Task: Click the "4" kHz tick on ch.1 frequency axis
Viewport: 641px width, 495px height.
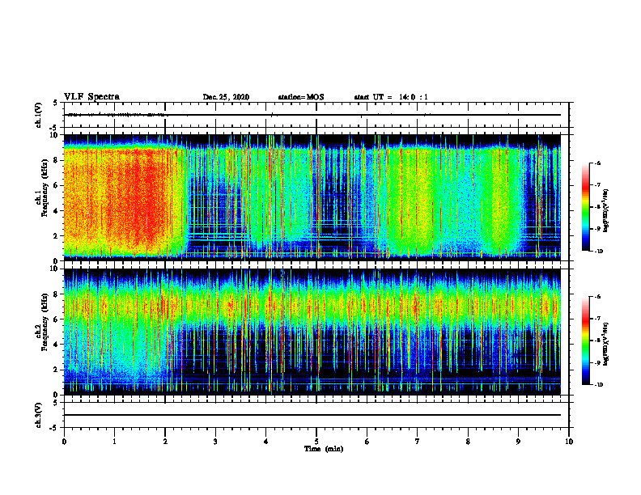Action: point(57,211)
